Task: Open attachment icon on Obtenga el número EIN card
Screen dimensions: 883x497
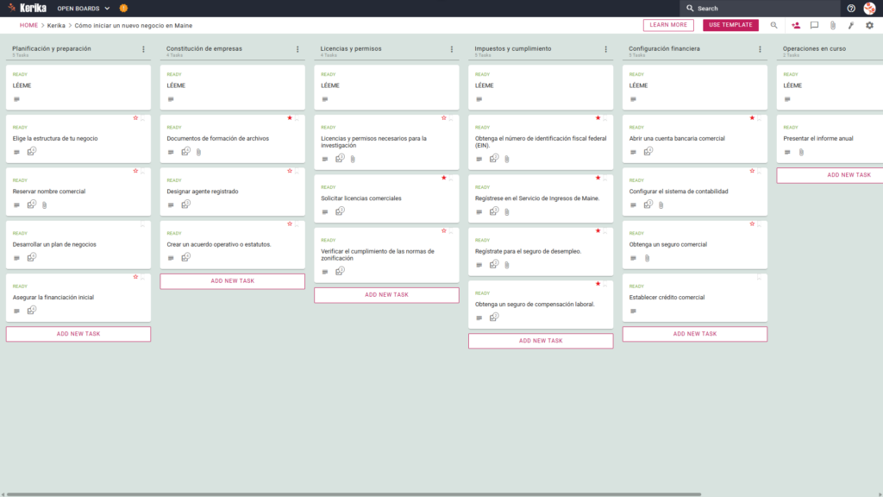Action: point(507,159)
